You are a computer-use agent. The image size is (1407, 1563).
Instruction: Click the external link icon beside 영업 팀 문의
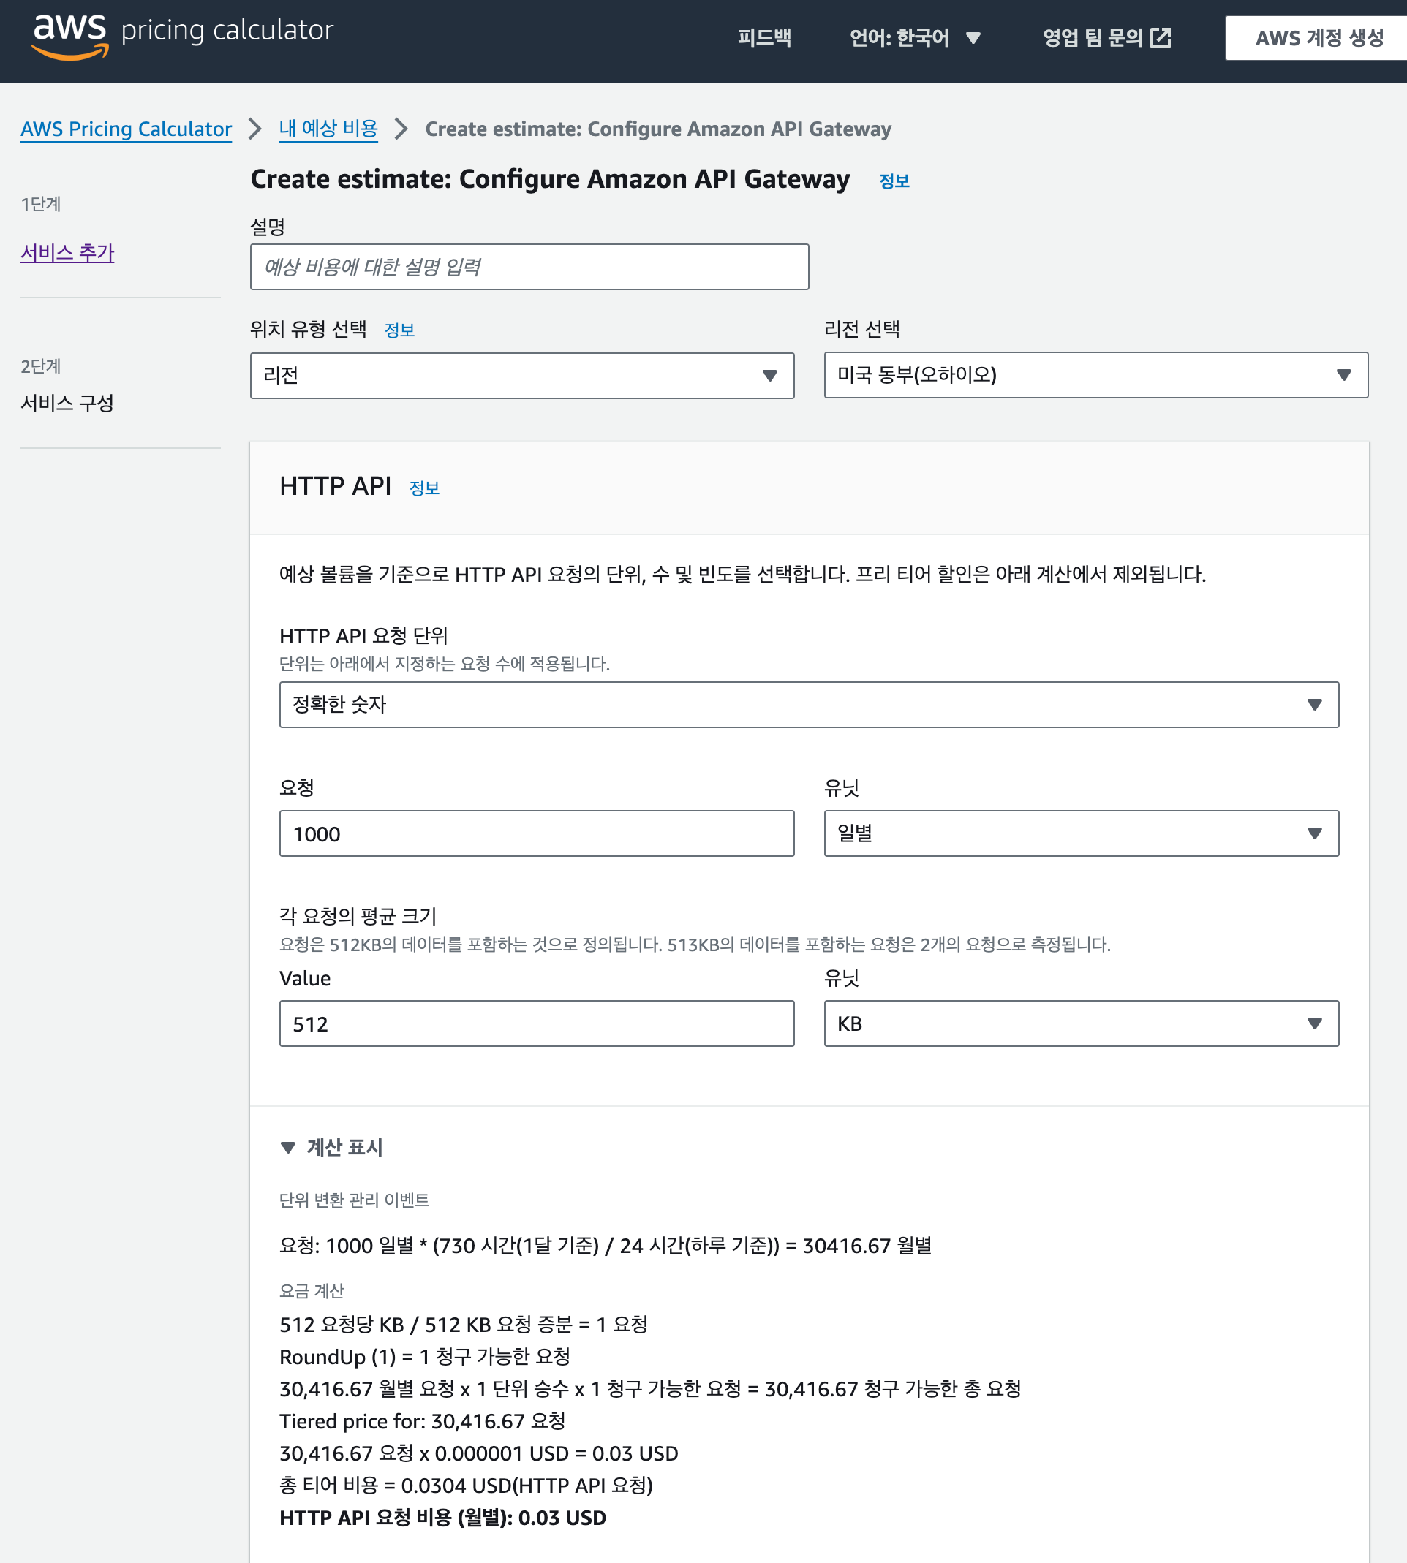click(1161, 37)
